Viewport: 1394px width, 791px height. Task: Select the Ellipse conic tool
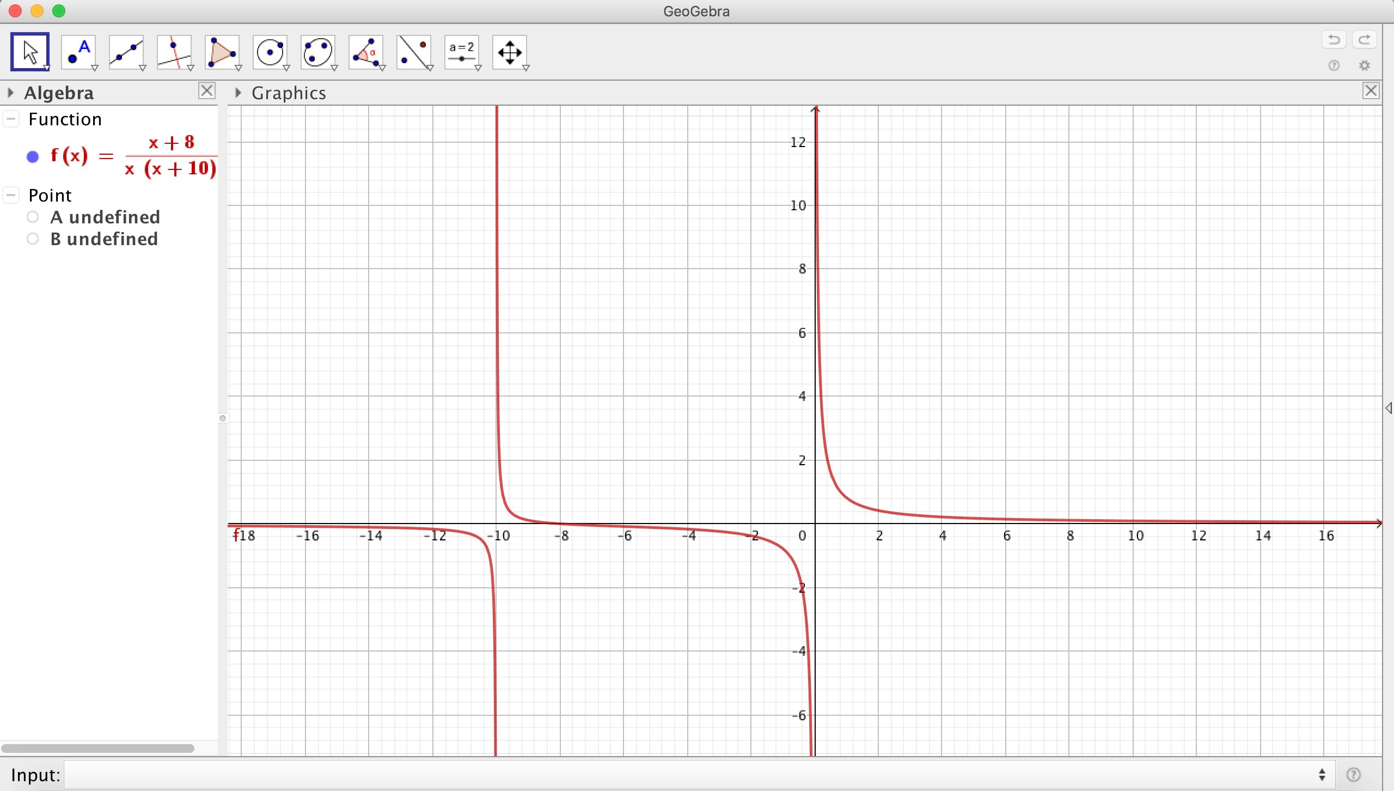click(318, 52)
